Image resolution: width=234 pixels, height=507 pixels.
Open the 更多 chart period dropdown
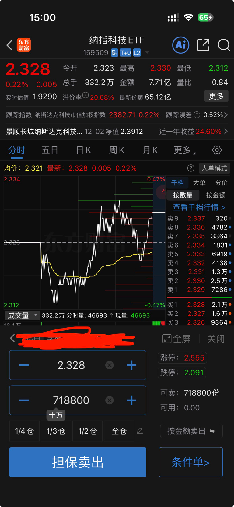tap(184, 150)
